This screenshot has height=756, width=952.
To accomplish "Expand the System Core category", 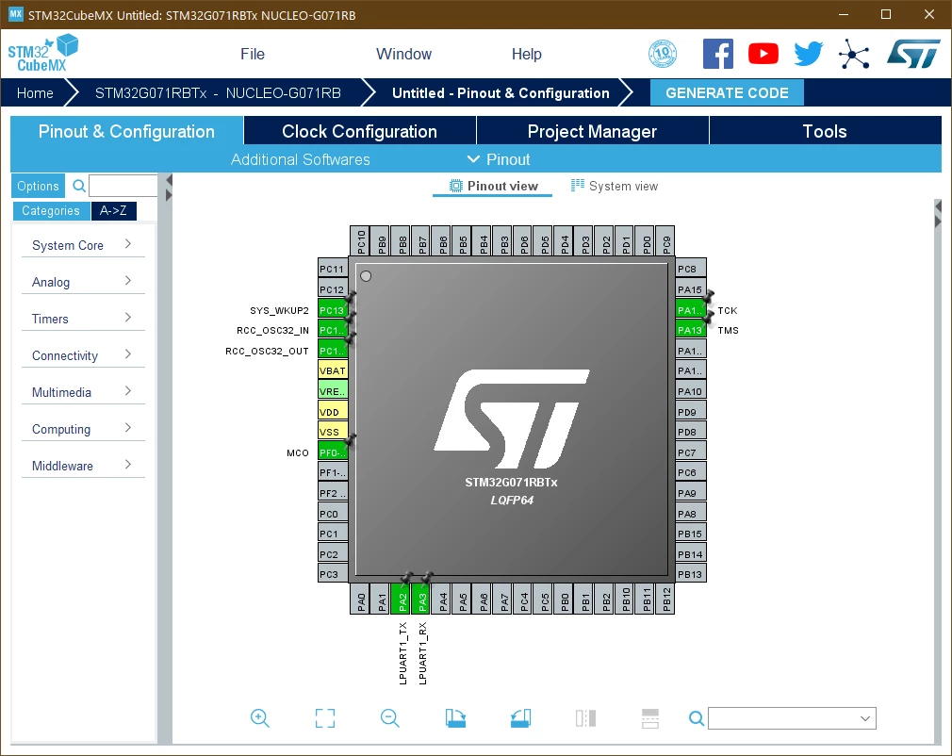I will click(83, 245).
